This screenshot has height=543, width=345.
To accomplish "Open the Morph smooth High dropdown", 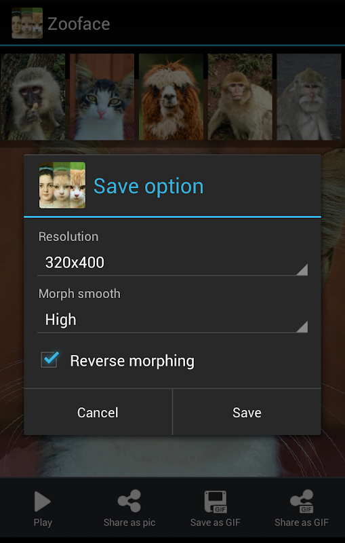I will point(172,320).
